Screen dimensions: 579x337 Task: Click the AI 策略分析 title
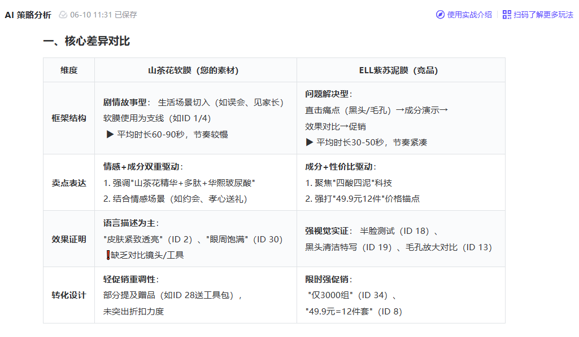pos(28,15)
